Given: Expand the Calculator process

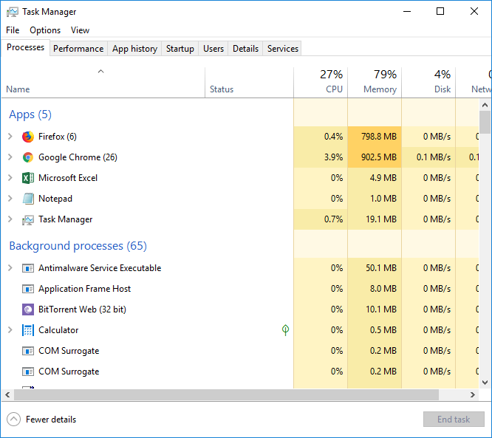Looking at the screenshot, I should pos(10,330).
